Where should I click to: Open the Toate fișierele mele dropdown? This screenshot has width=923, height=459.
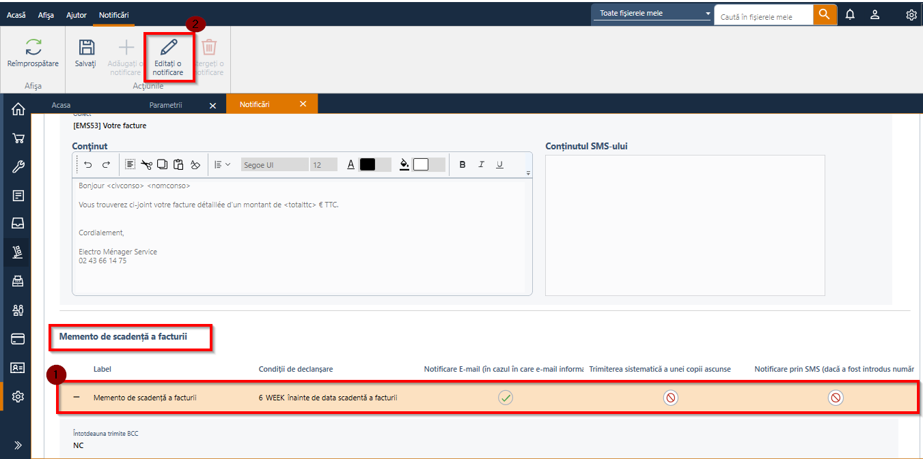[653, 14]
